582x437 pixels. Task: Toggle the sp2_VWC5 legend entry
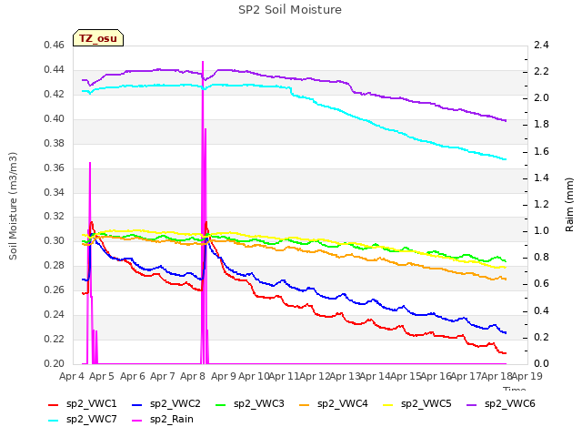click(417, 404)
